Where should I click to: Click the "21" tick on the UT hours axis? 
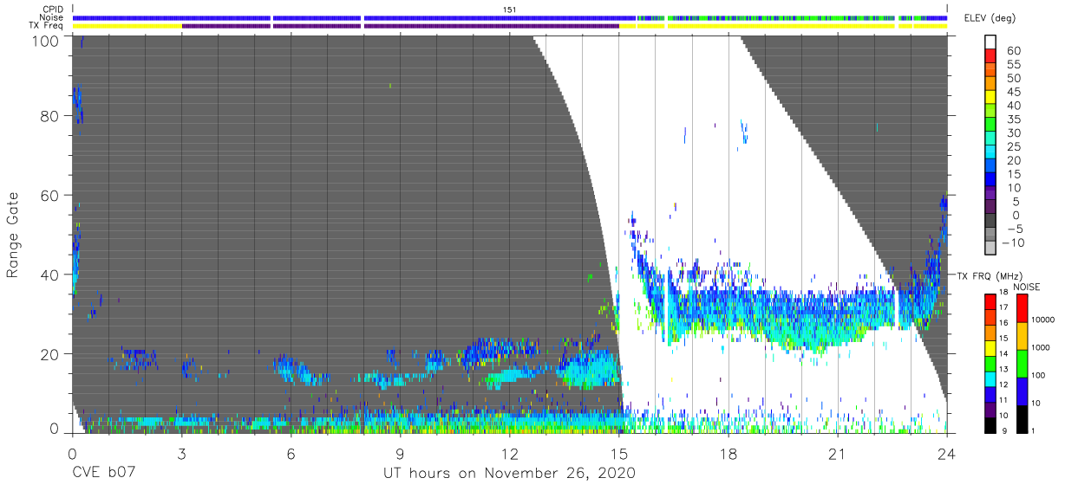(838, 454)
